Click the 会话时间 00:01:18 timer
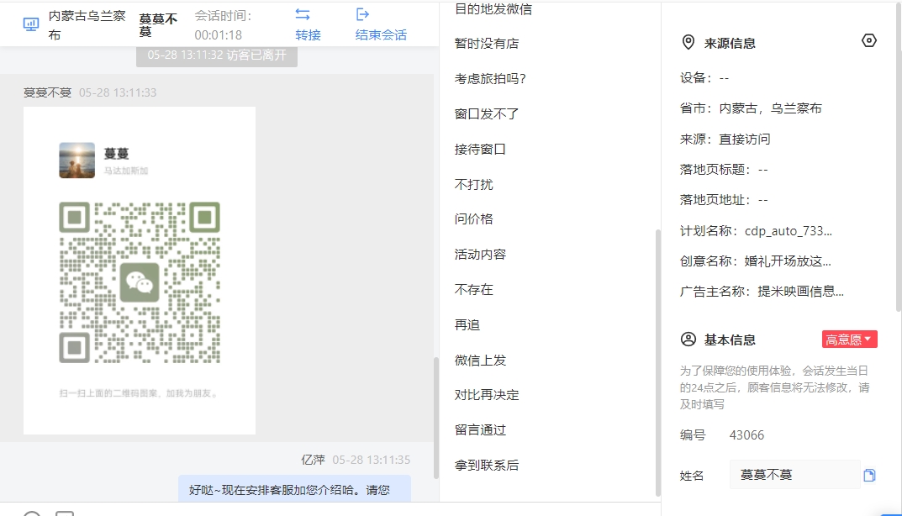902x516 pixels. [x=224, y=25]
